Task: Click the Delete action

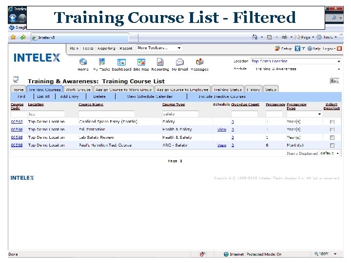Action: click(x=99, y=96)
